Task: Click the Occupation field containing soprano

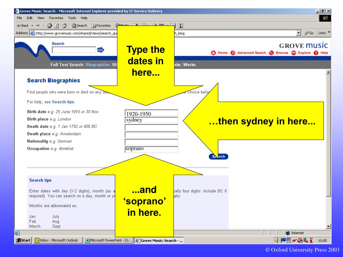Action: point(151,149)
